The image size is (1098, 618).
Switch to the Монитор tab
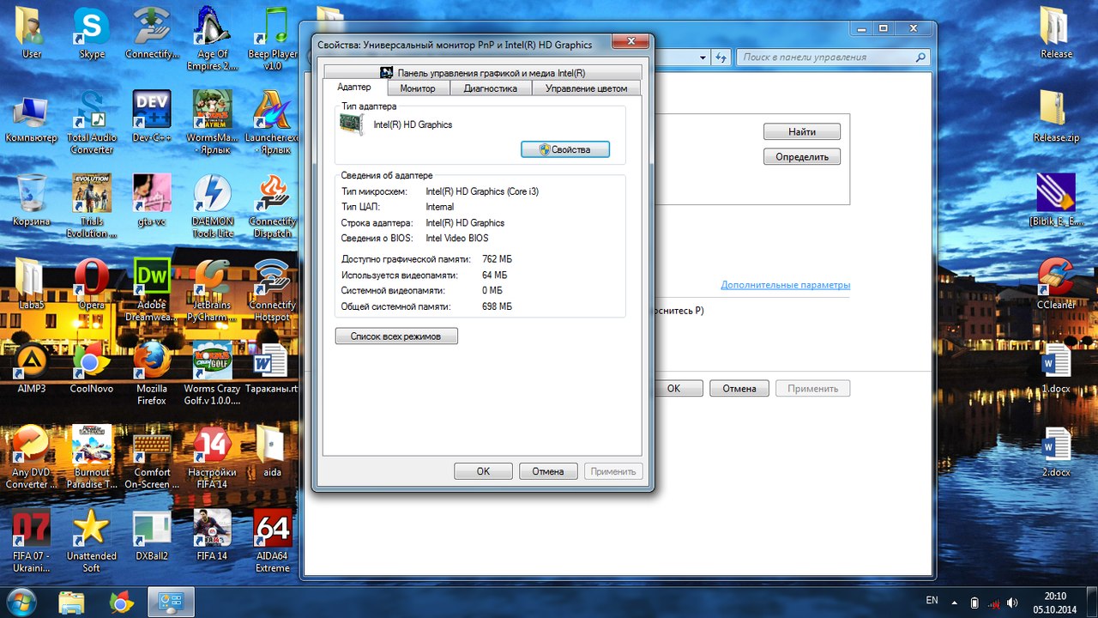(417, 88)
